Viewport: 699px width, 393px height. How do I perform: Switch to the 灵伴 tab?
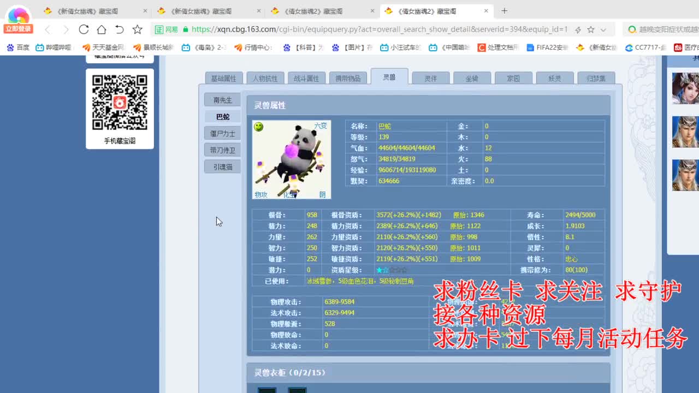coord(431,79)
